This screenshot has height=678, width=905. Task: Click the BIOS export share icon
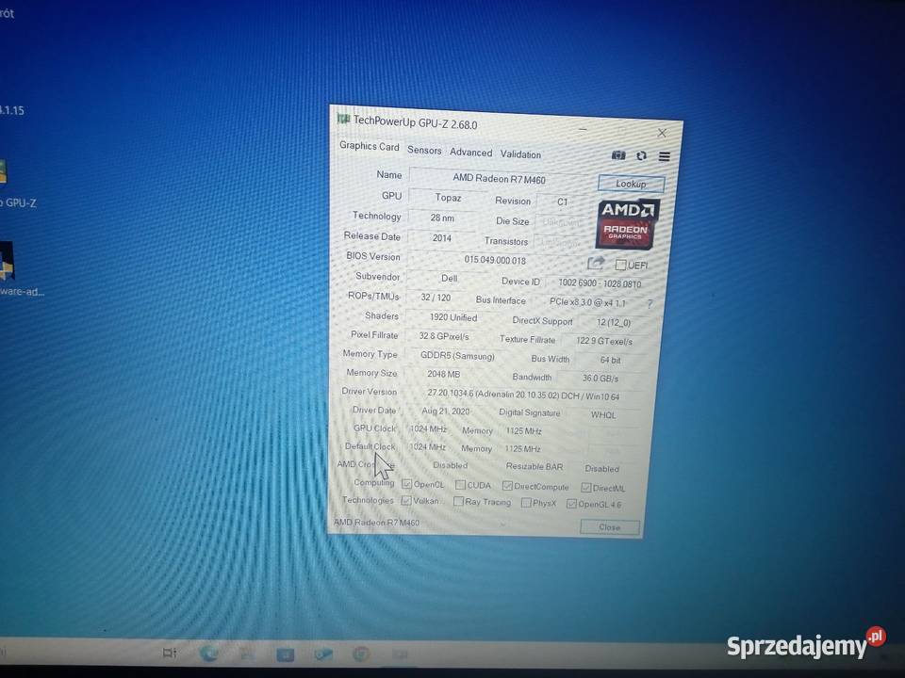(x=596, y=264)
